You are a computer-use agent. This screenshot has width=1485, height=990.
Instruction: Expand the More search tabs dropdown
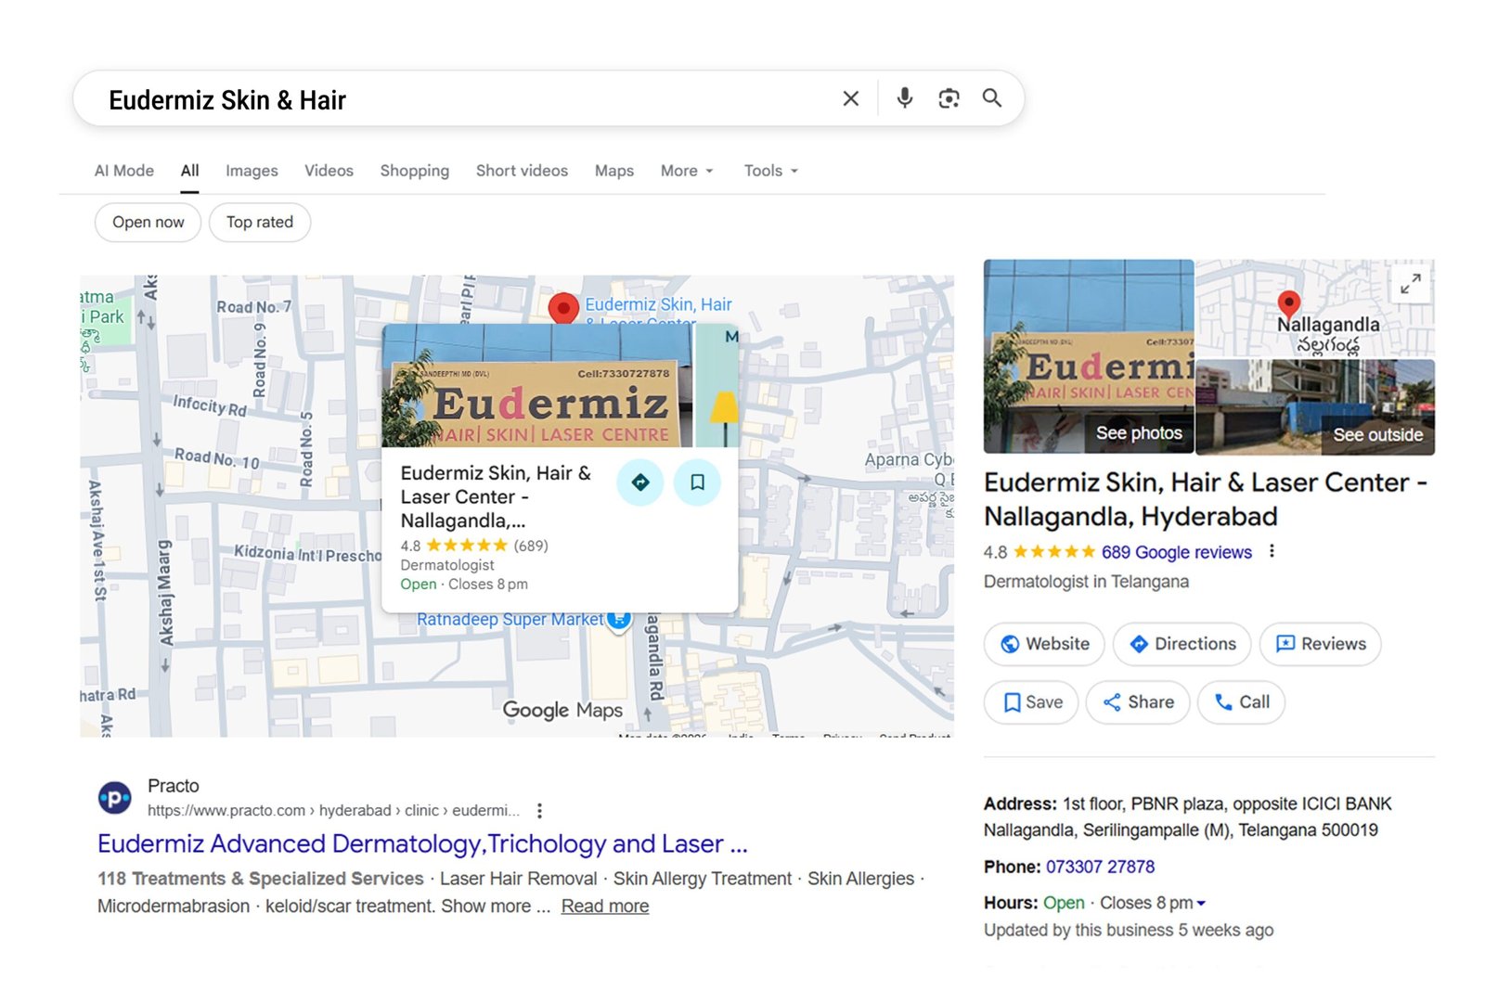pos(686,171)
